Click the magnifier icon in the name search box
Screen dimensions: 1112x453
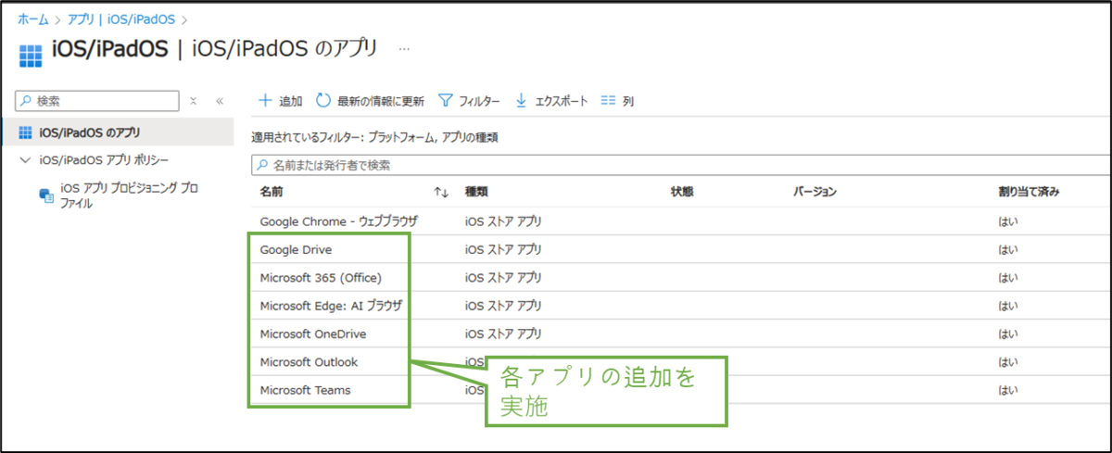click(262, 165)
